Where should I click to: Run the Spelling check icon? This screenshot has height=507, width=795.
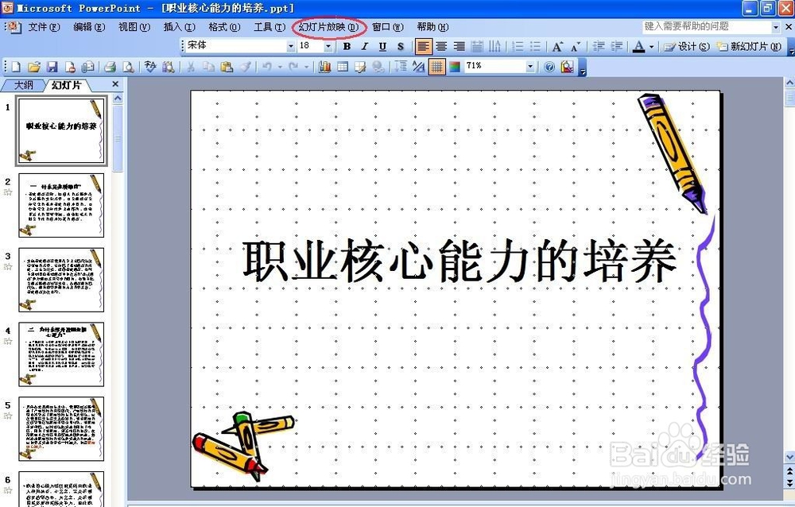(x=150, y=67)
